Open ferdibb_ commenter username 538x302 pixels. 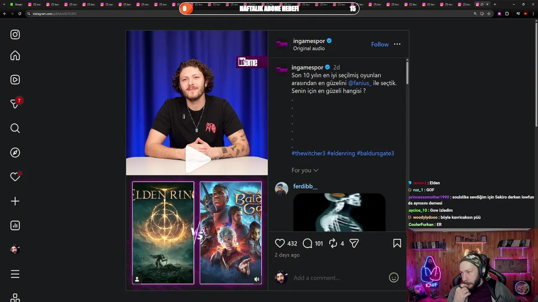[305, 186]
